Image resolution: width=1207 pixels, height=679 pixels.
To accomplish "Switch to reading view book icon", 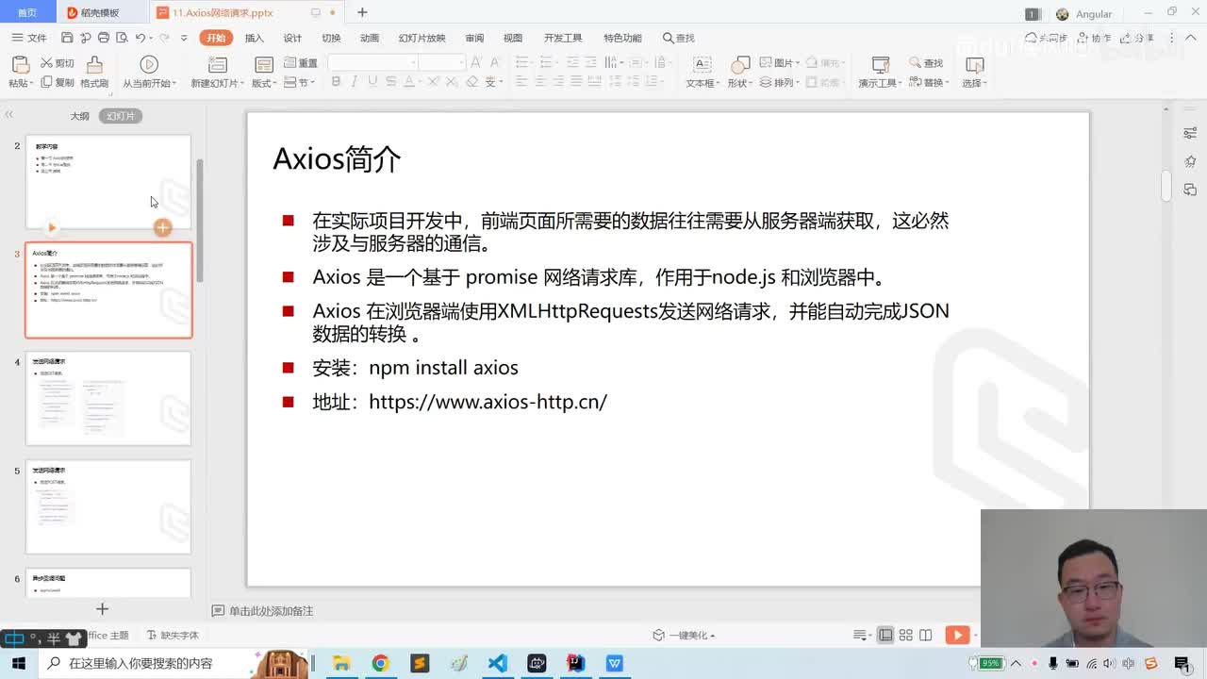I will (926, 635).
